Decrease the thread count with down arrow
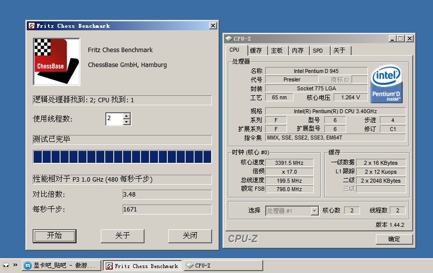 [x=127, y=122]
